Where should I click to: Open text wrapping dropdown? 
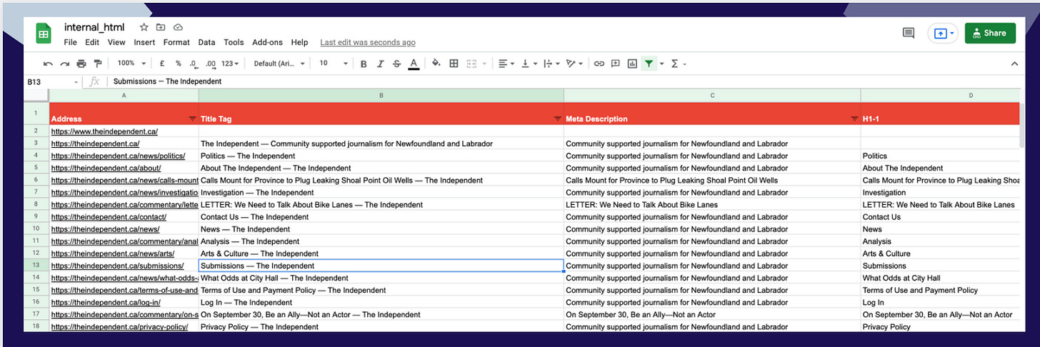click(551, 64)
